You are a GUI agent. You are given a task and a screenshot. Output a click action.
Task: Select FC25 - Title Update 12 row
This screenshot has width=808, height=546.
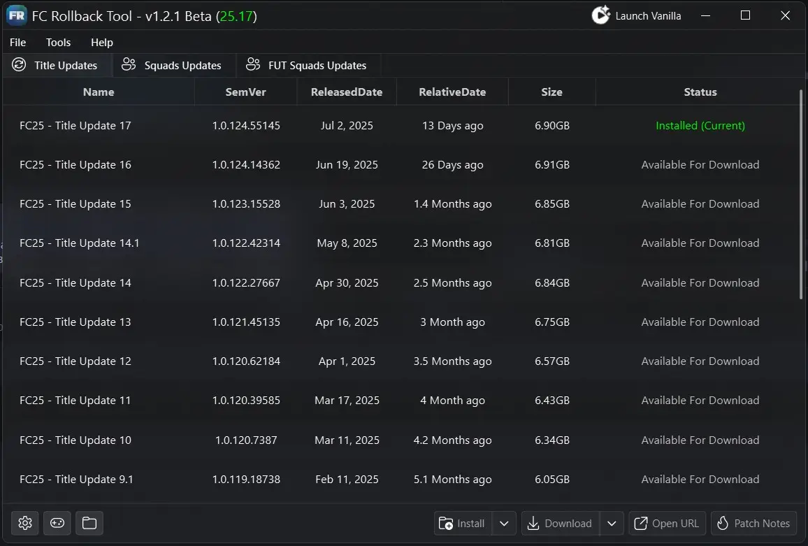pos(401,361)
